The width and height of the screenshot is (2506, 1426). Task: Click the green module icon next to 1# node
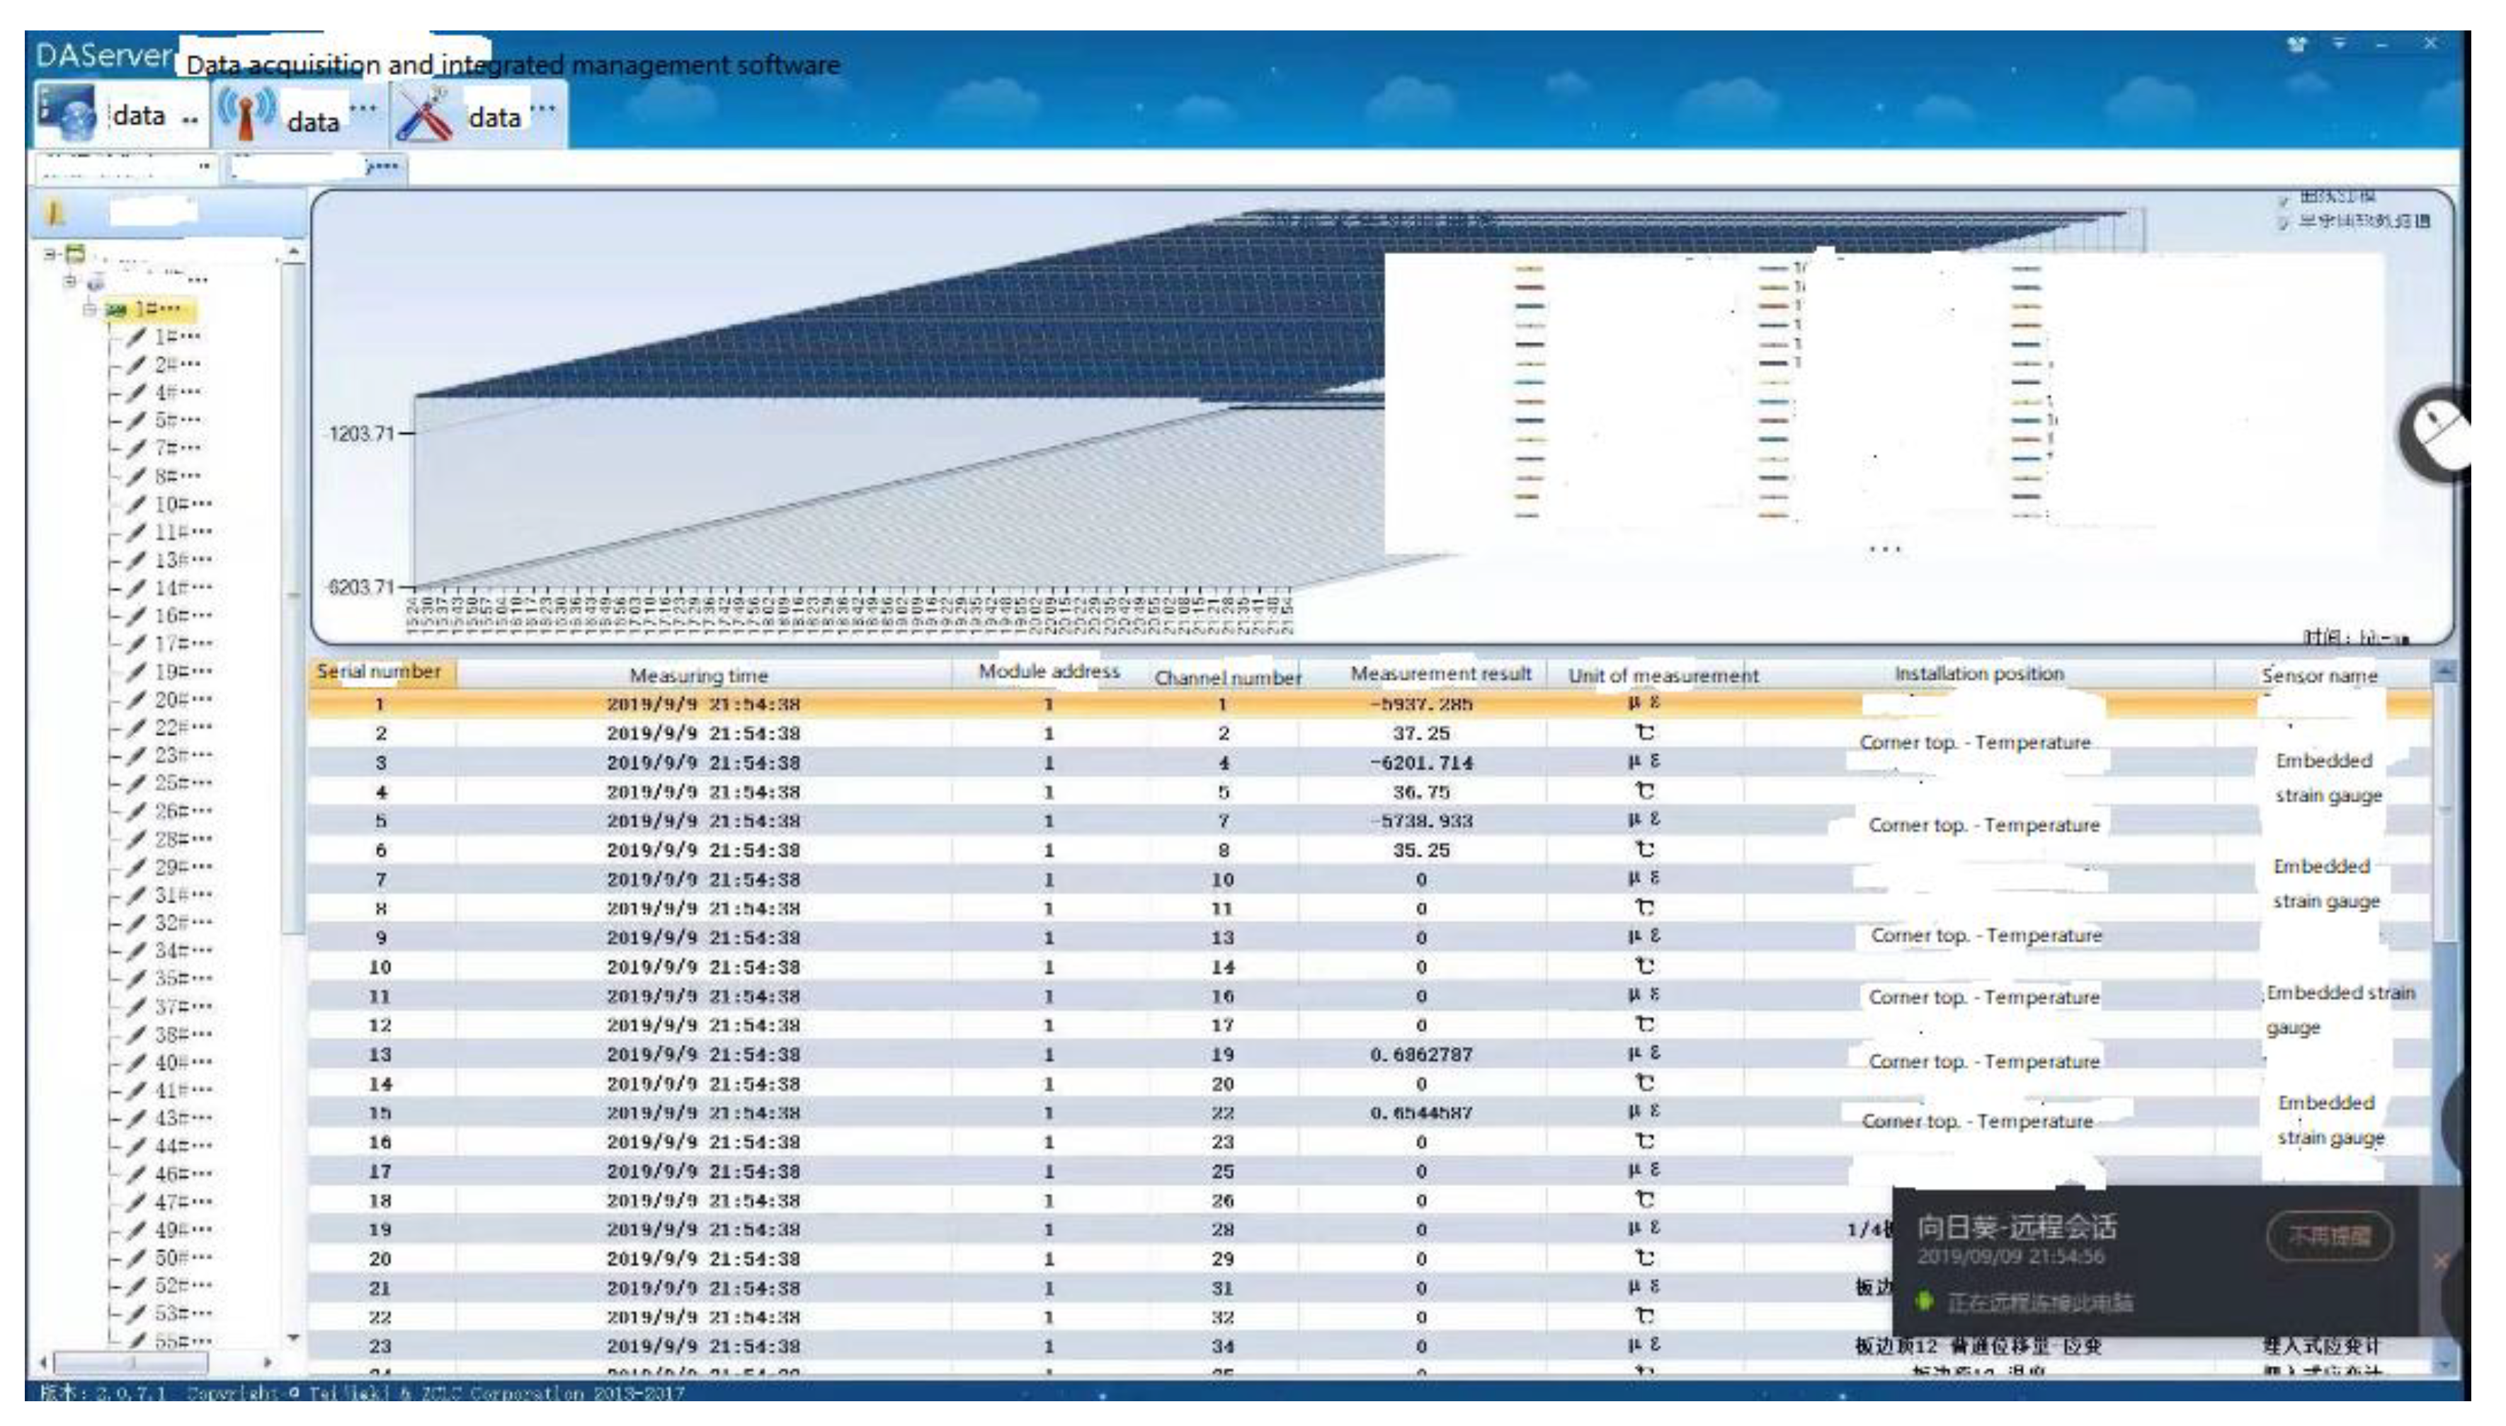[117, 309]
